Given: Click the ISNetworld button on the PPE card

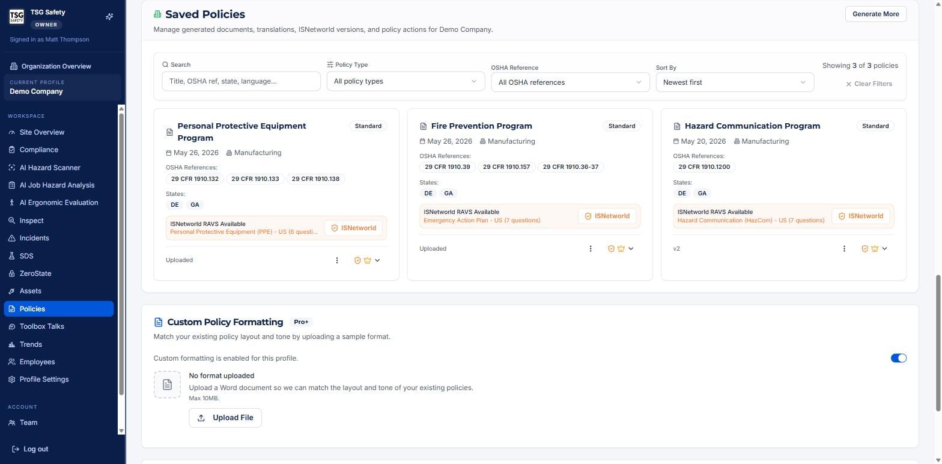Looking at the screenshot, I should [x=354, y=228].
